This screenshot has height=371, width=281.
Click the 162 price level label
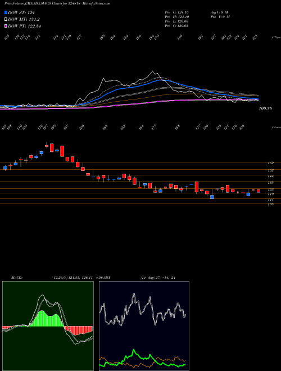point(271,163)
